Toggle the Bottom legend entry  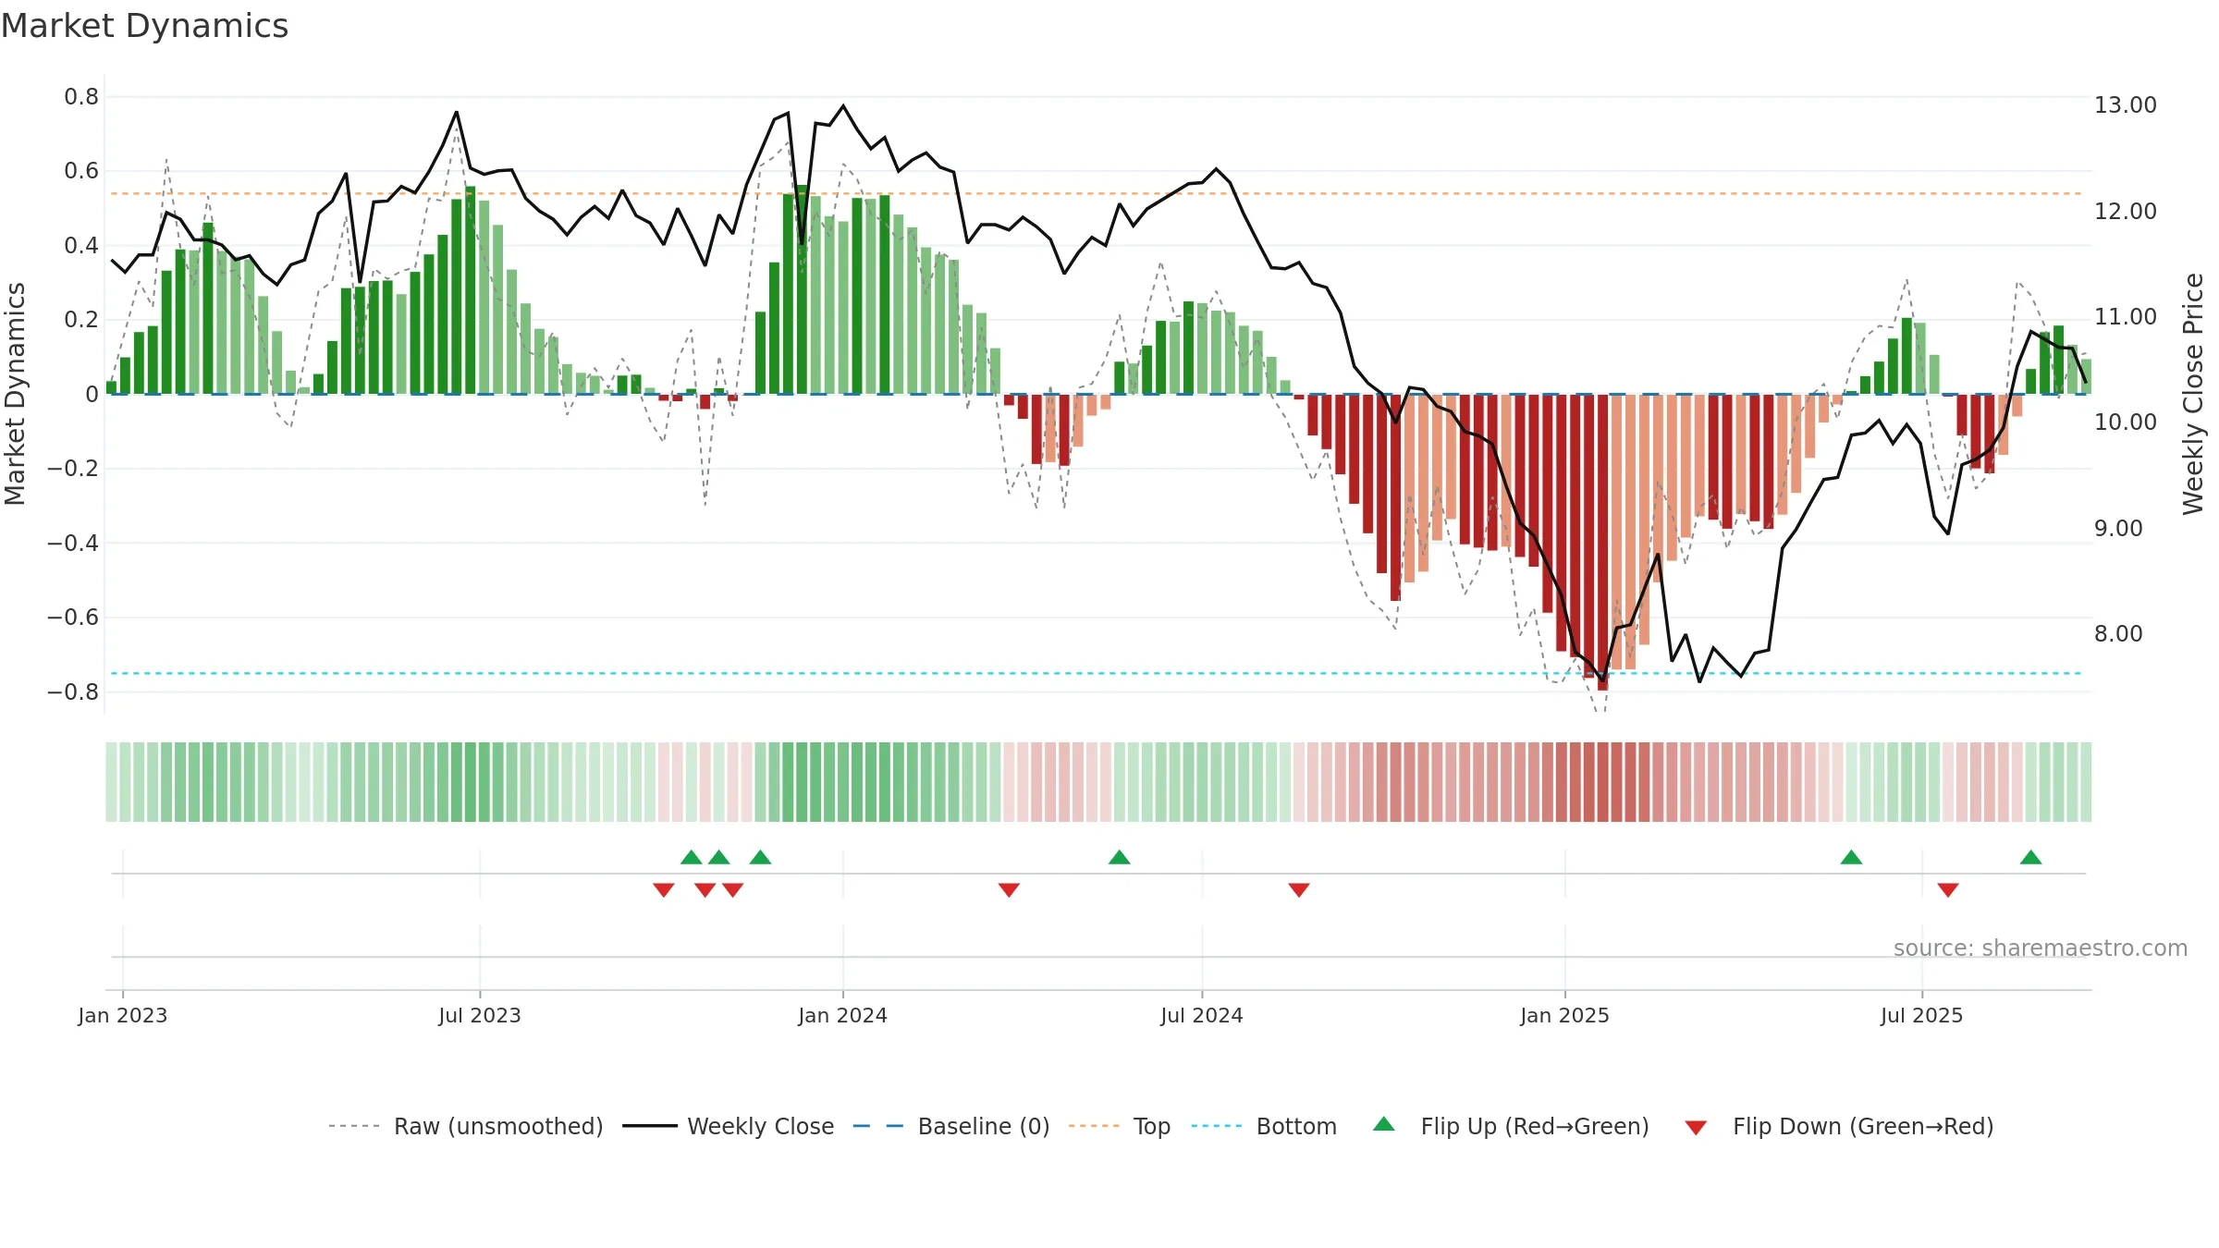(x=1264, y=1126)
